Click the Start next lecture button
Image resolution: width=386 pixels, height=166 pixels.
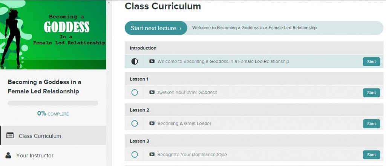coord(156,28)
